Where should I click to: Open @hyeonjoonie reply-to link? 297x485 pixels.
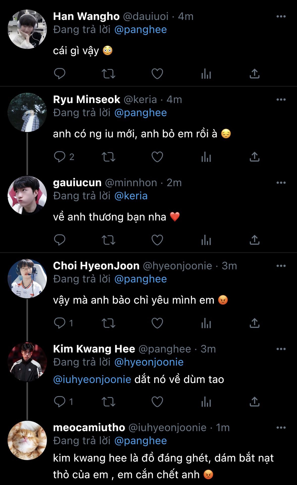click(x=149, y=362)
